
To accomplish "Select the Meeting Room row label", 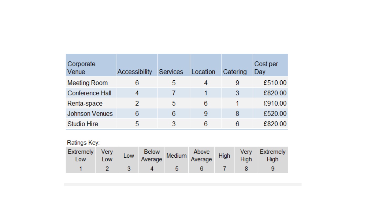I will click(x=88, y=83).
